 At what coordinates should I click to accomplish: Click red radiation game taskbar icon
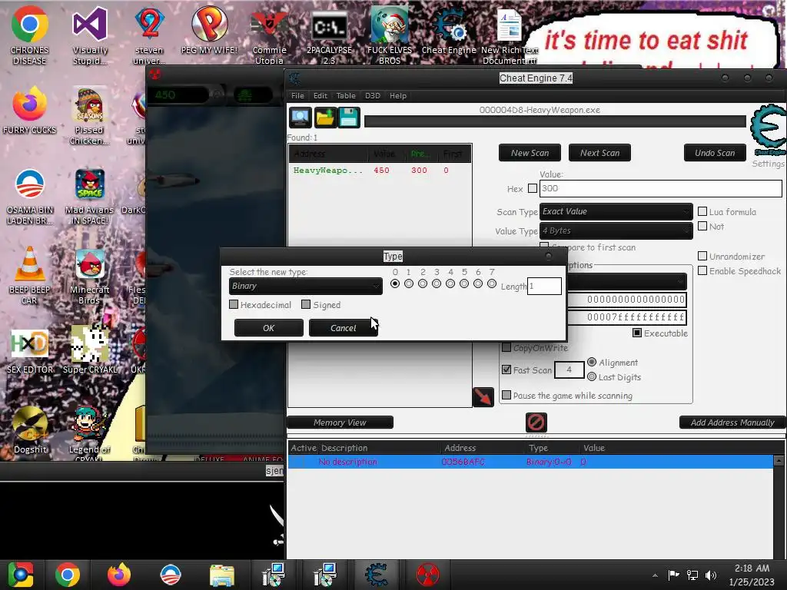pyautogui.click(x=427, y=575)
